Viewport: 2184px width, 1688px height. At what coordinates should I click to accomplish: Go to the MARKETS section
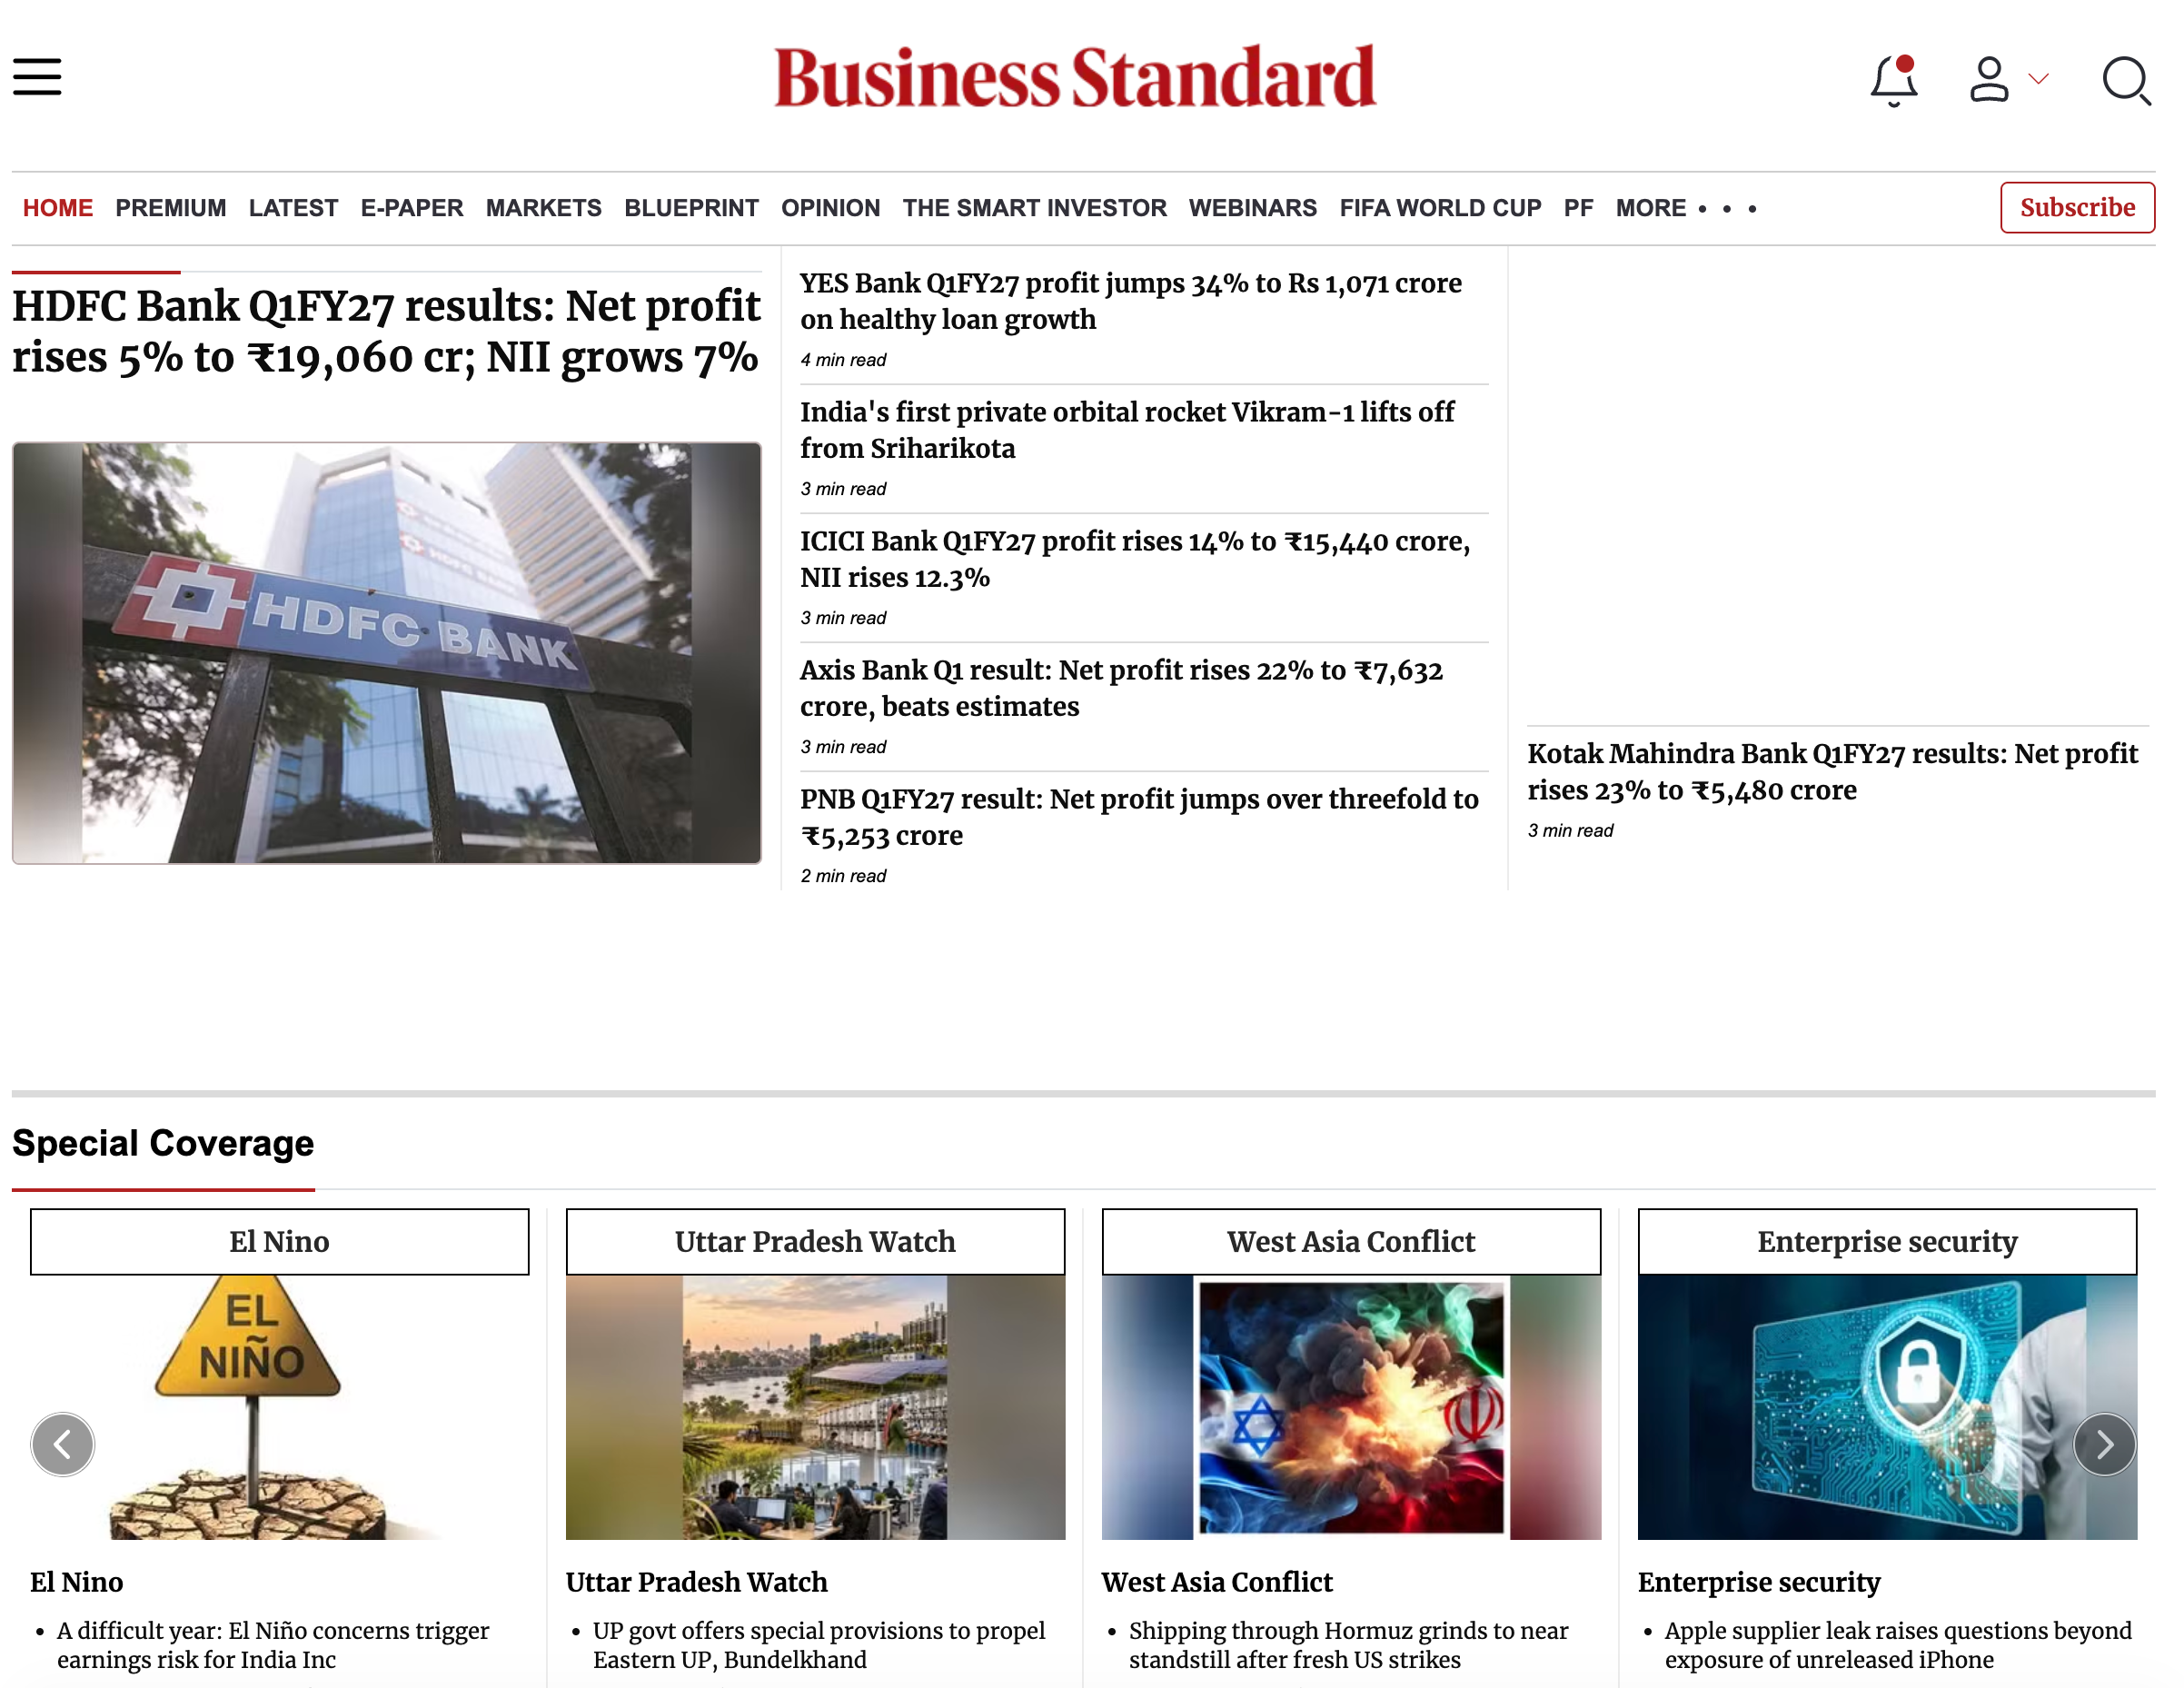click(x=544, y=208)
